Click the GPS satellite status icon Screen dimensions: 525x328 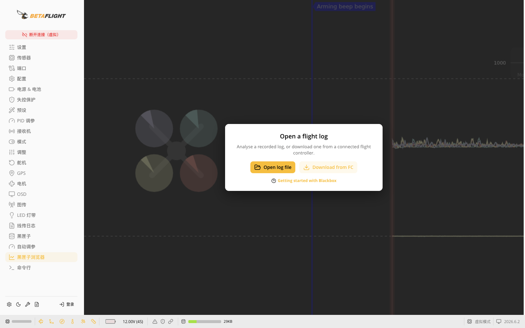(83, 321)
